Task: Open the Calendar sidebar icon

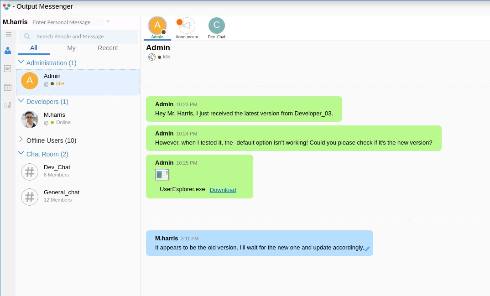Action: (x=8, y=87)
